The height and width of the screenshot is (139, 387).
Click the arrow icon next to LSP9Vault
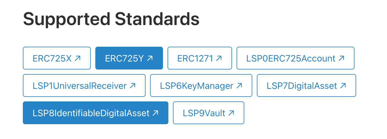[231, 113]
